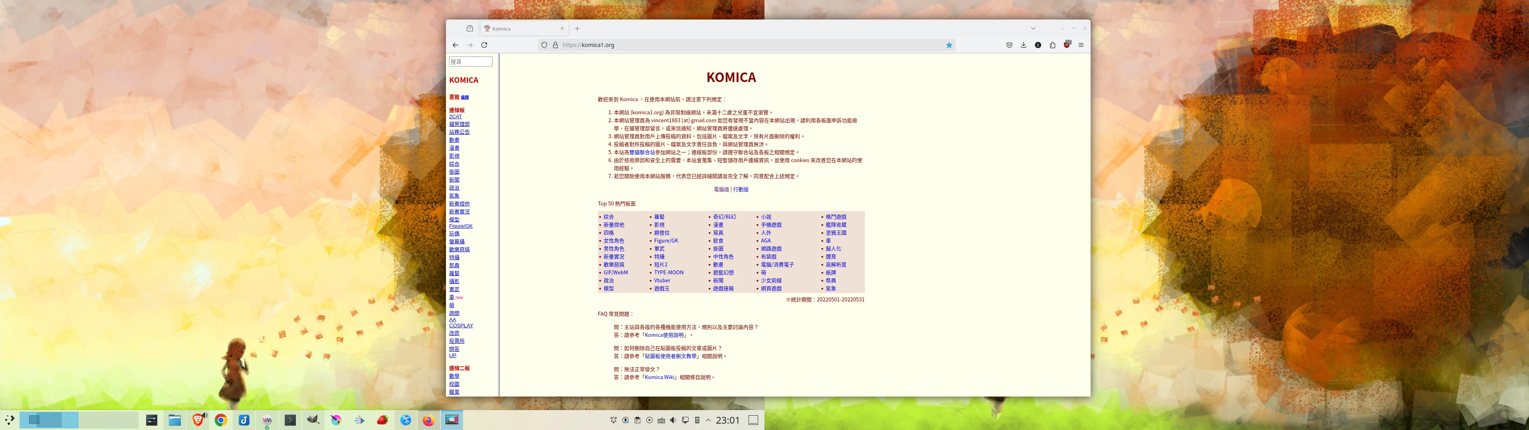Open the Komica Wiki link in FAQ
Screen dimensions: 1529x430
(660, 377)
